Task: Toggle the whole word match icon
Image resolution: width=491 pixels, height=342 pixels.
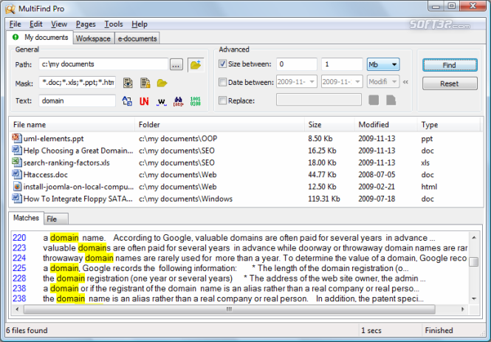Action: click(x=161, y=101)
